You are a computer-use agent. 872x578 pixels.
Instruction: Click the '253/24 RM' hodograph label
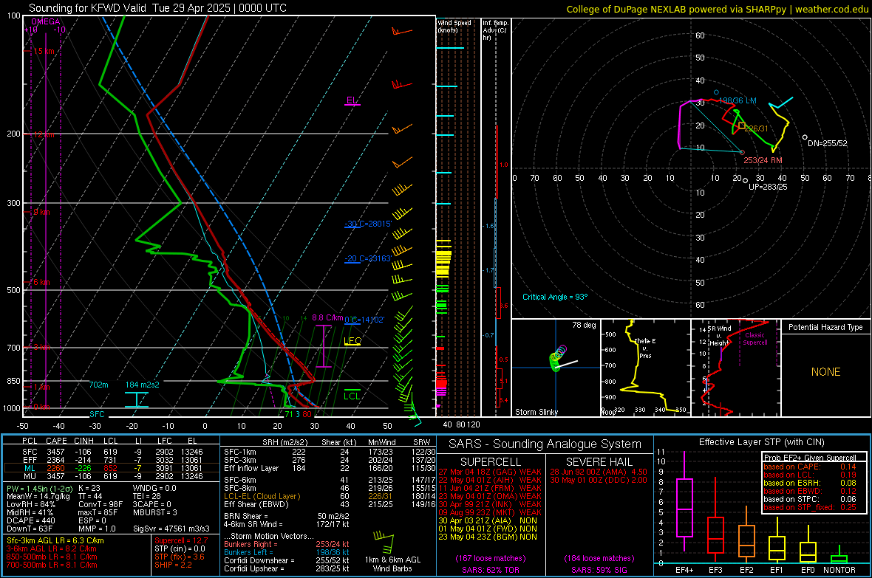click(x=763, y=160)
